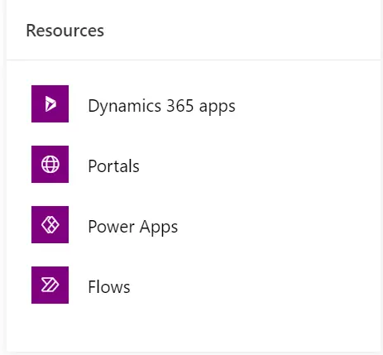Open the Flows resource link
Image resolution: width=383 pixels, height=355 pixels.
[109, 287]
